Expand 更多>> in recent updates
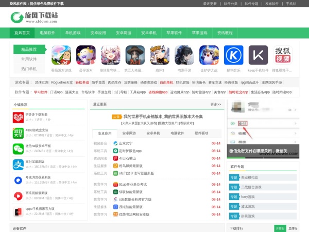309x232 pixels. (x=216, y=104)
